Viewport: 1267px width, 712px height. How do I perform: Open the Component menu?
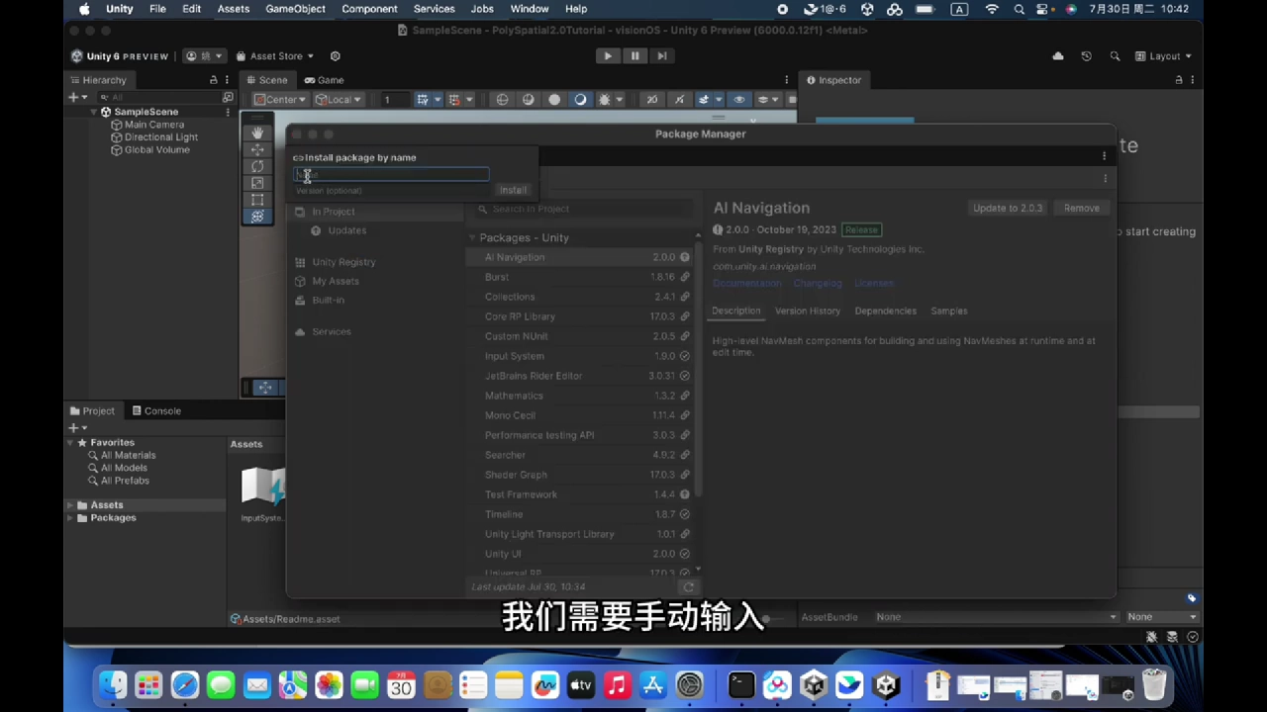369,9
